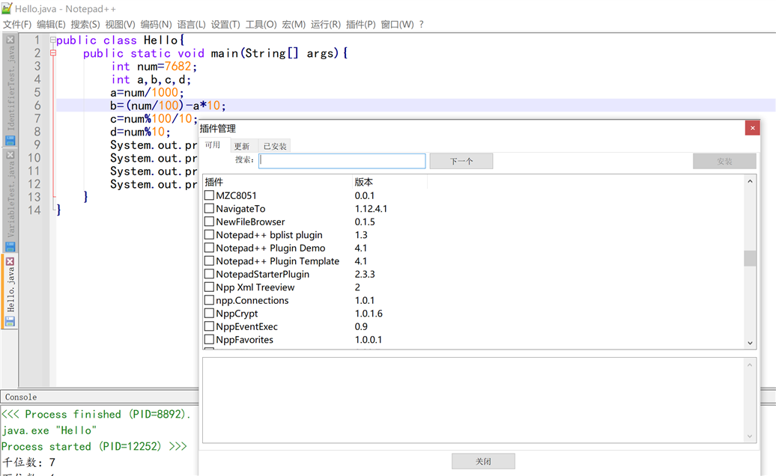
Task: Open the 搜索(S) menu
Action: [x=85, y=24]
